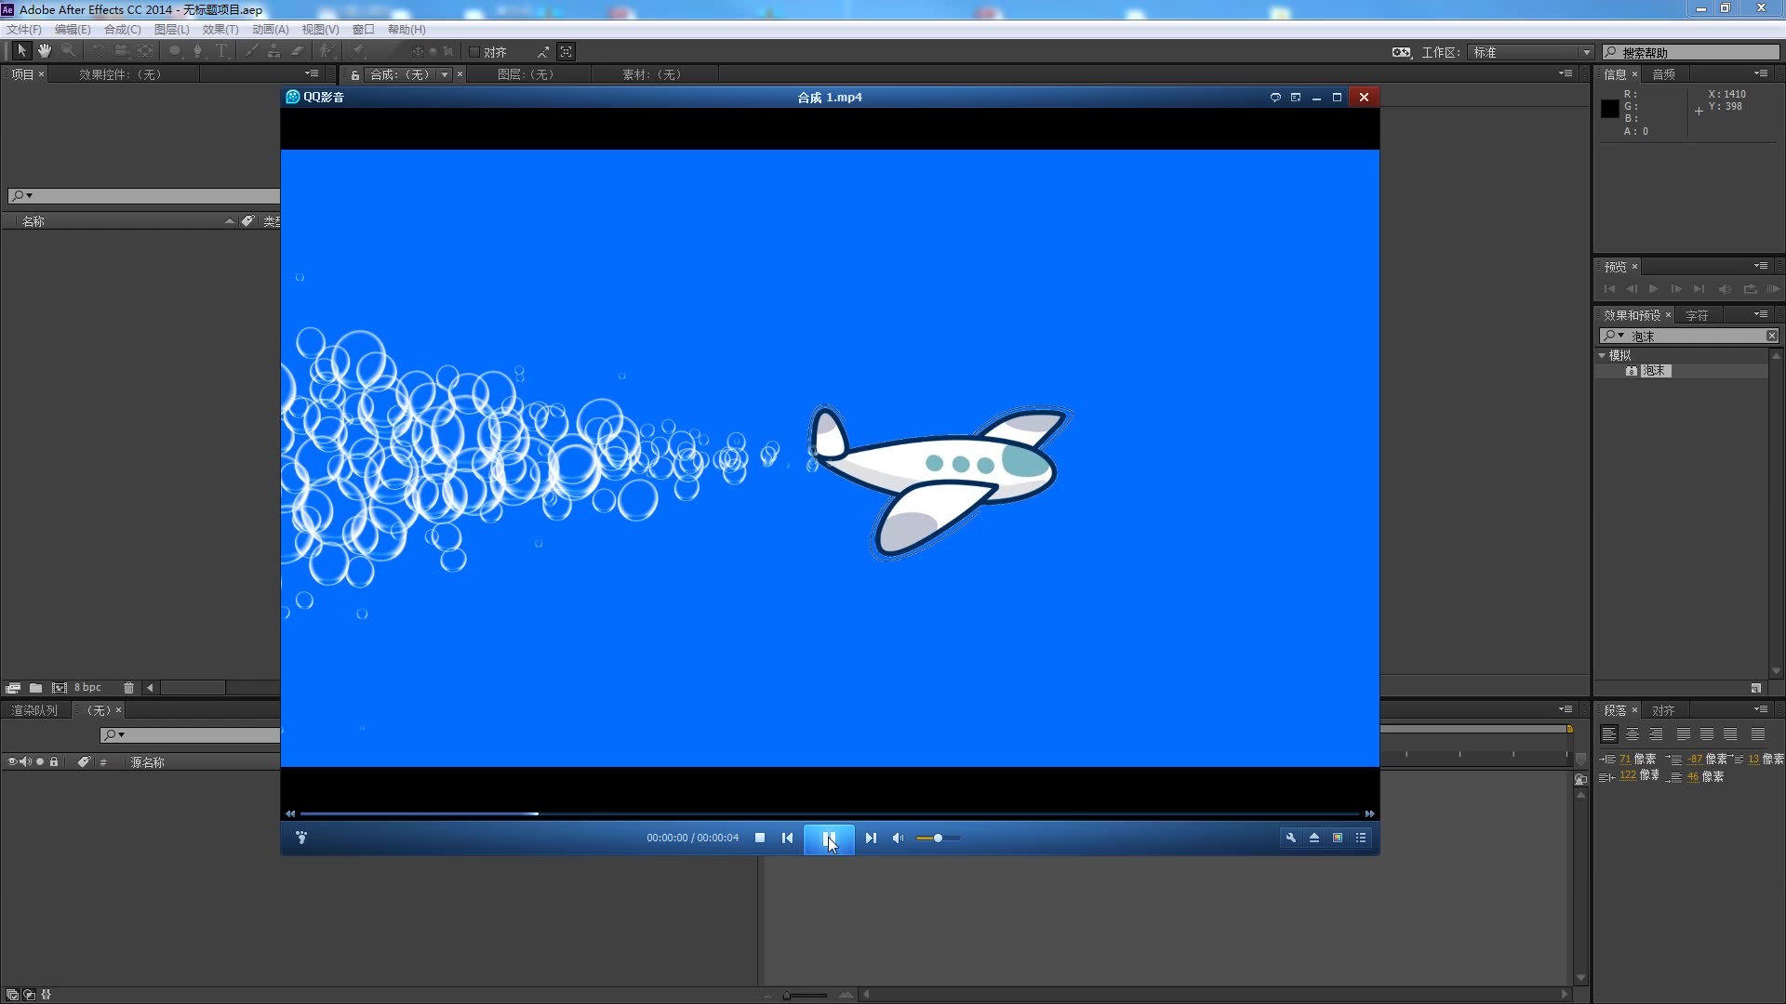1786x1004 pixels.
Task: Select the Pen tool in toolbar
Action: click(197, 51)
